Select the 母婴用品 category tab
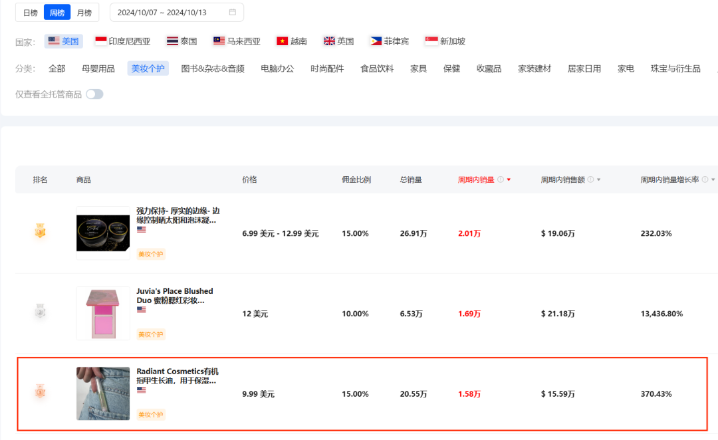Screen dimensions: 718x440 click(x=98, y=68)
